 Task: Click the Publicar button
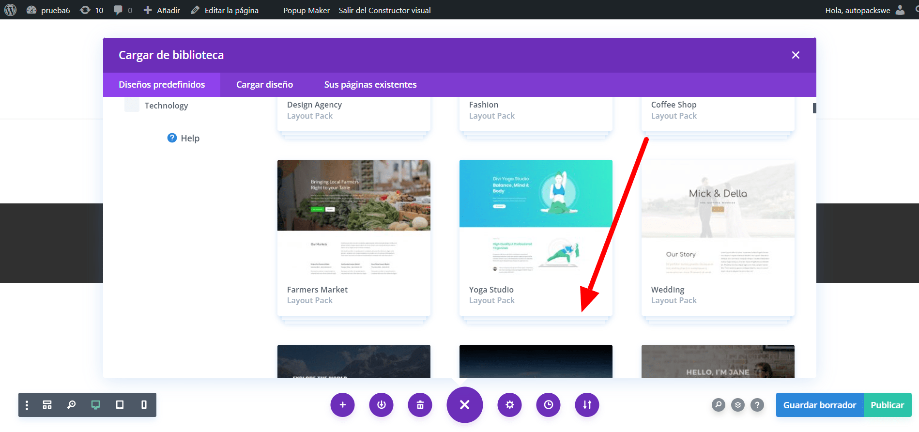click(888, 405)
